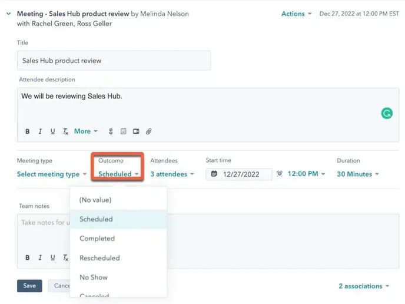The image size is (405, 304).
Task: Open the 12:00 PM time dropdown
Action: tap(306, 174)
